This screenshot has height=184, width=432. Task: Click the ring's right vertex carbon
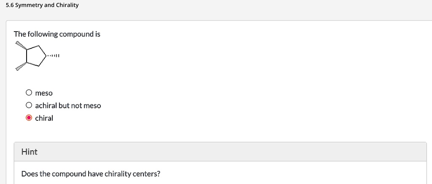point(47,56)
